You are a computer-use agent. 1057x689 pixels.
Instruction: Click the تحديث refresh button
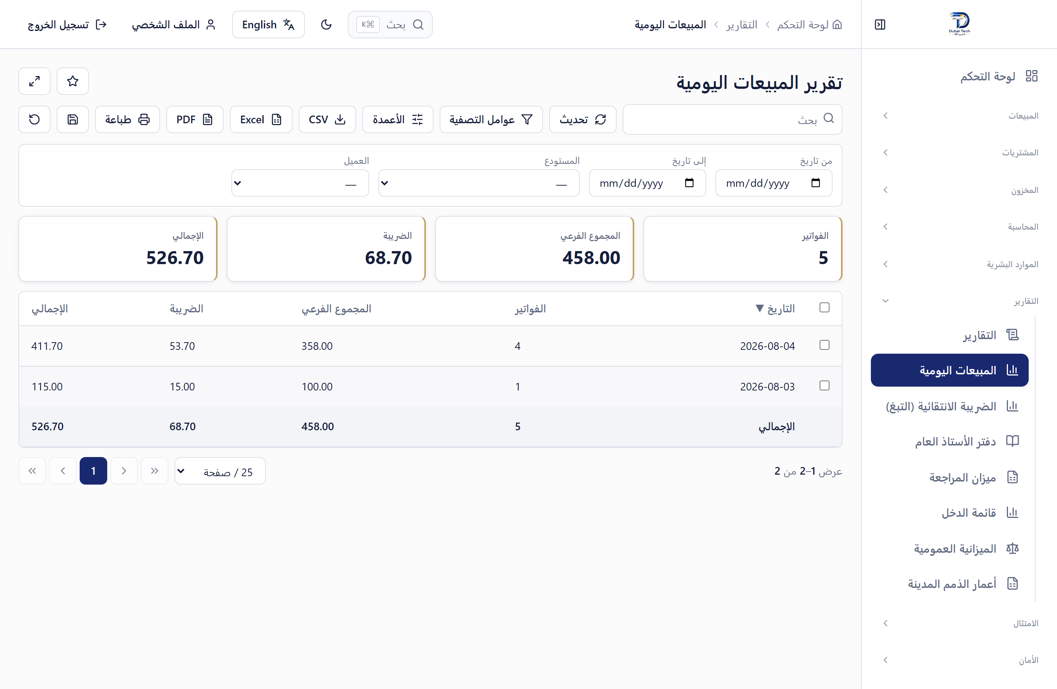pyautogui.click(x=582, y=119)
